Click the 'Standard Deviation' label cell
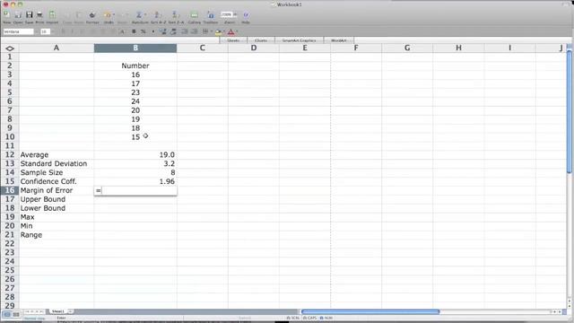 [57, 163]
